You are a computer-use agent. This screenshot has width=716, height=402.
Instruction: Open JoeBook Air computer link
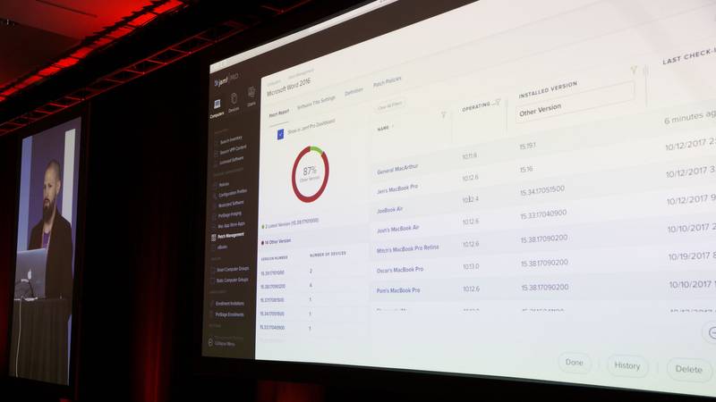click(389, 210)
